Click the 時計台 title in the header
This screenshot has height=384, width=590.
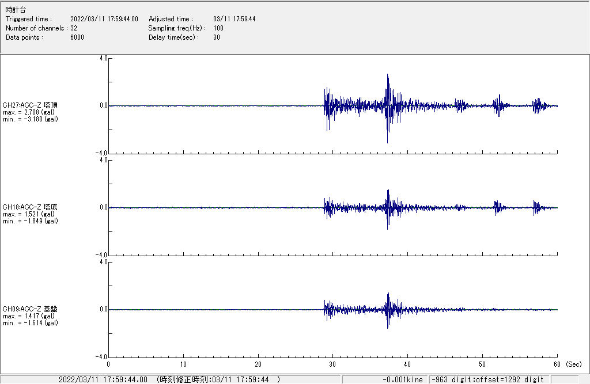point(16,9)
